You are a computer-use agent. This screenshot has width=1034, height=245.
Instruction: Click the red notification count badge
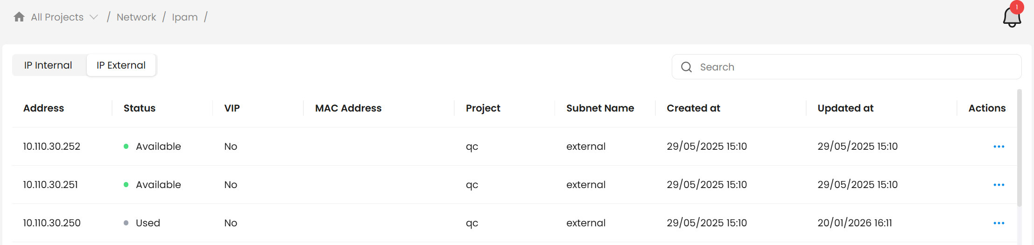(x=1017, y=7)
